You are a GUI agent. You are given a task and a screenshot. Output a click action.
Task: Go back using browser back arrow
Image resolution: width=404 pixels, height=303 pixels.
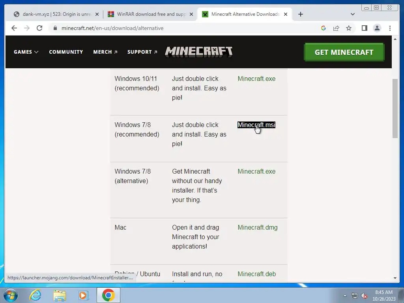14,28
